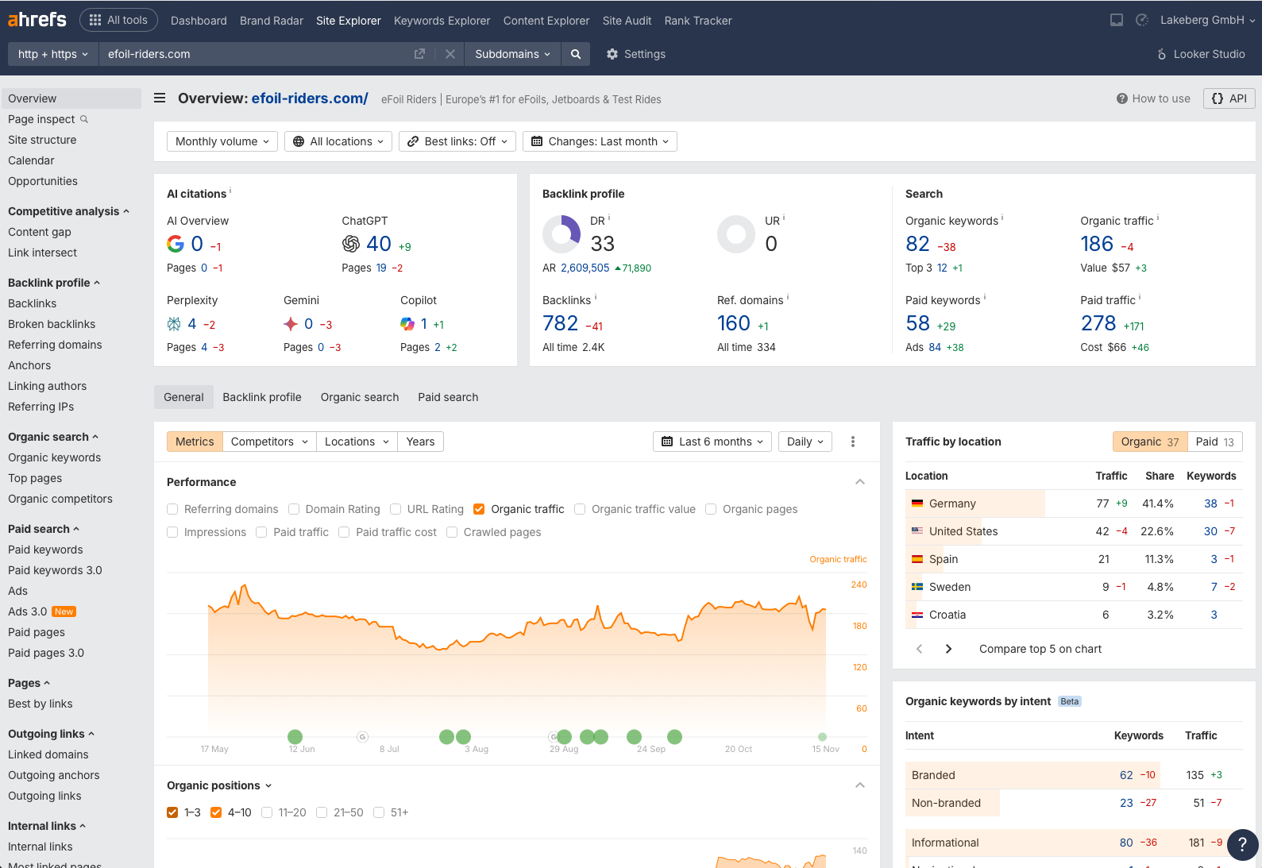The height and width of the screenshot is (868, 1262).
Task: Expand the Last 6 months date range
Action: (x=712, y=442)
